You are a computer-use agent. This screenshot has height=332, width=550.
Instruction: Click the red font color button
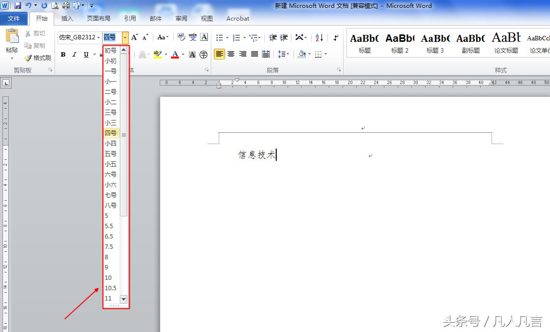click(175, 55)
